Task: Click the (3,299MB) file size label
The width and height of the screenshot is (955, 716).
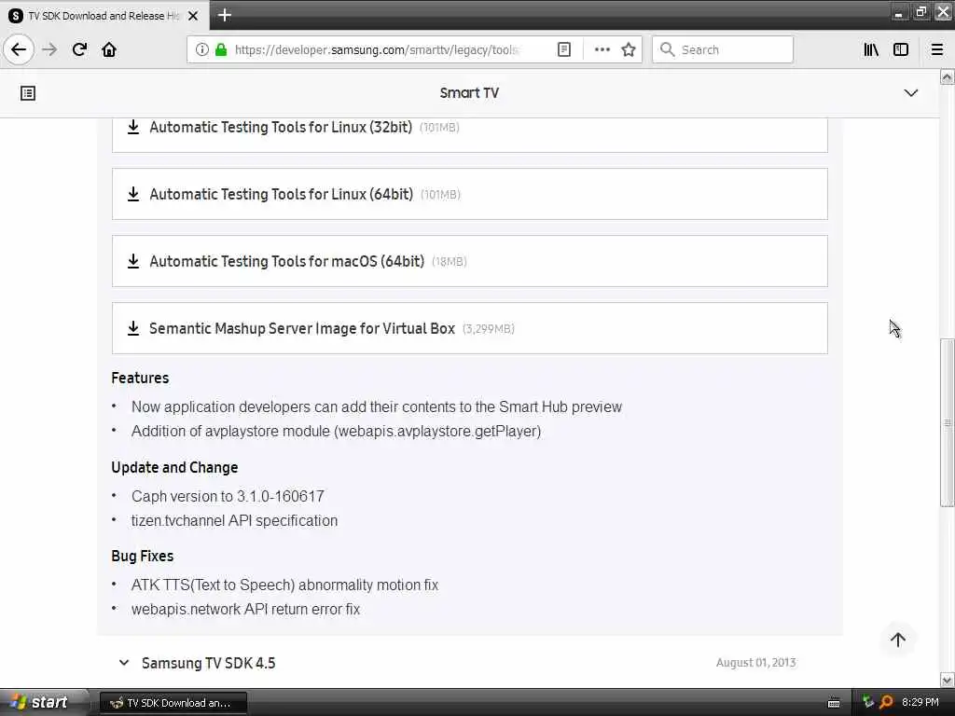Action: click(x=489, y=329)
